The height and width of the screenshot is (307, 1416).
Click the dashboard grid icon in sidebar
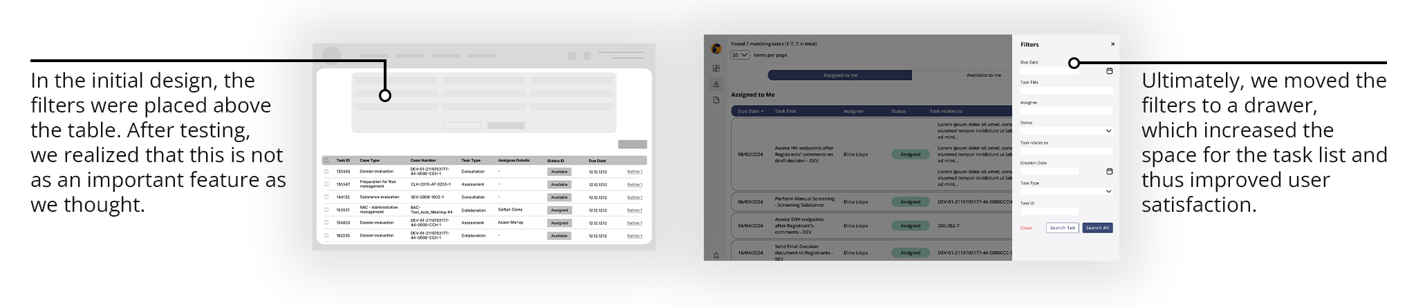click(716, 68)
